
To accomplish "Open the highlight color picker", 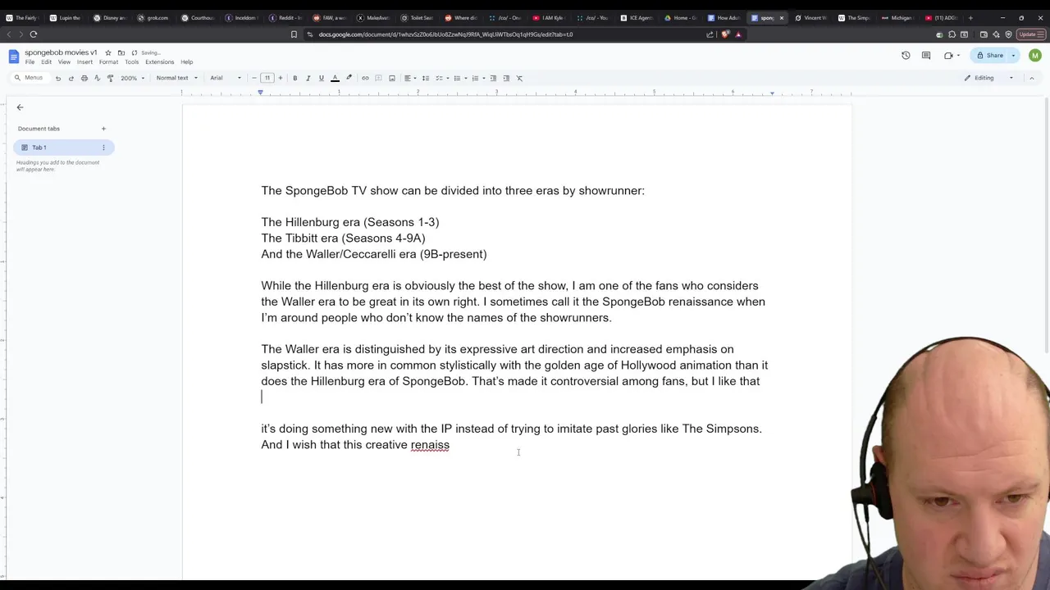I will coord(349,78).
